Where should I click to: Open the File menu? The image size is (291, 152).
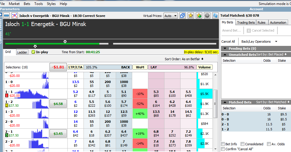point(2,4)
